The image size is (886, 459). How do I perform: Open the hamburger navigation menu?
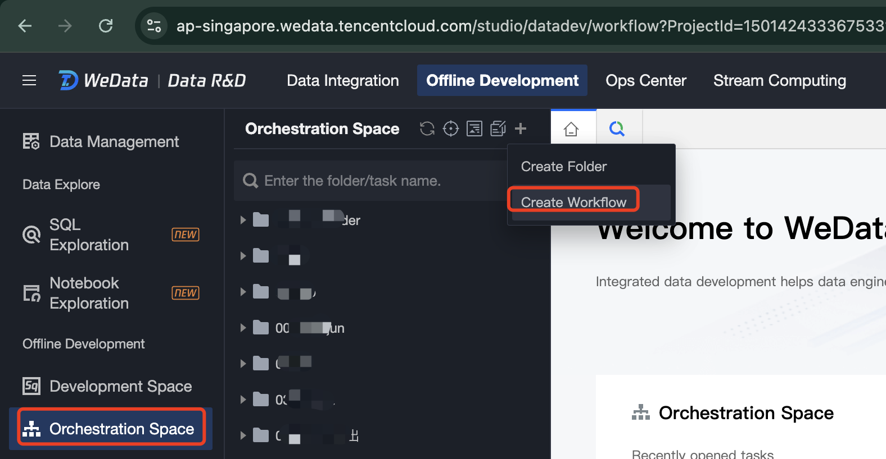(x=29, y=81)
